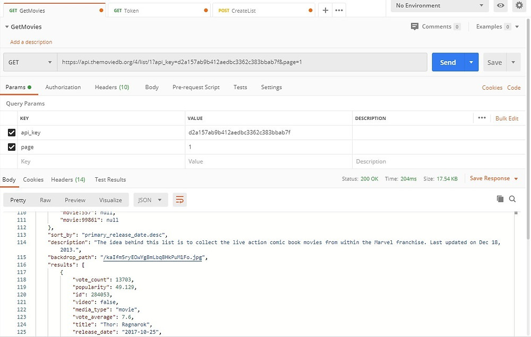Image resolution: width=531 pixels, height=337 pixels.
Task: Click the "200 OK" status text
Action: tap(369, 179)
